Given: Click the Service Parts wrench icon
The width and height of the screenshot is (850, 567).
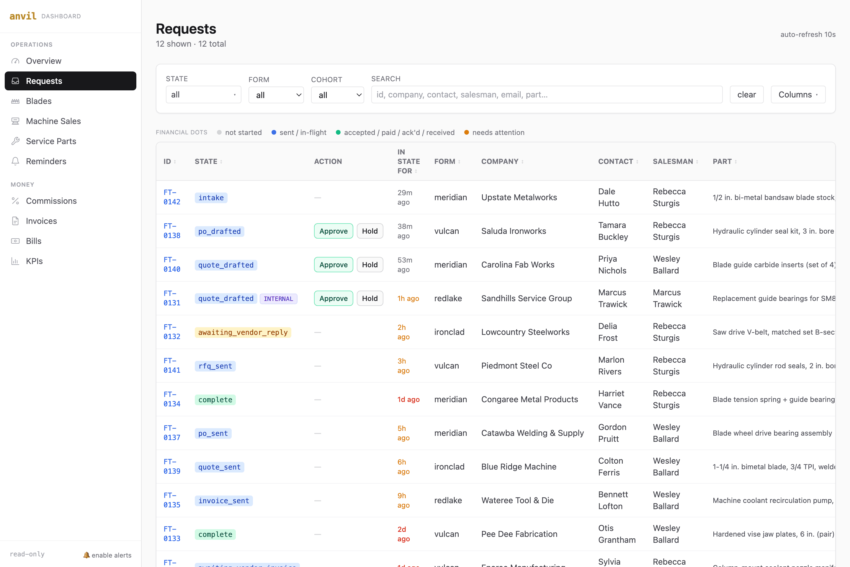Looking at the screenshot, I should pyautogui.click(x=15, y=141).
